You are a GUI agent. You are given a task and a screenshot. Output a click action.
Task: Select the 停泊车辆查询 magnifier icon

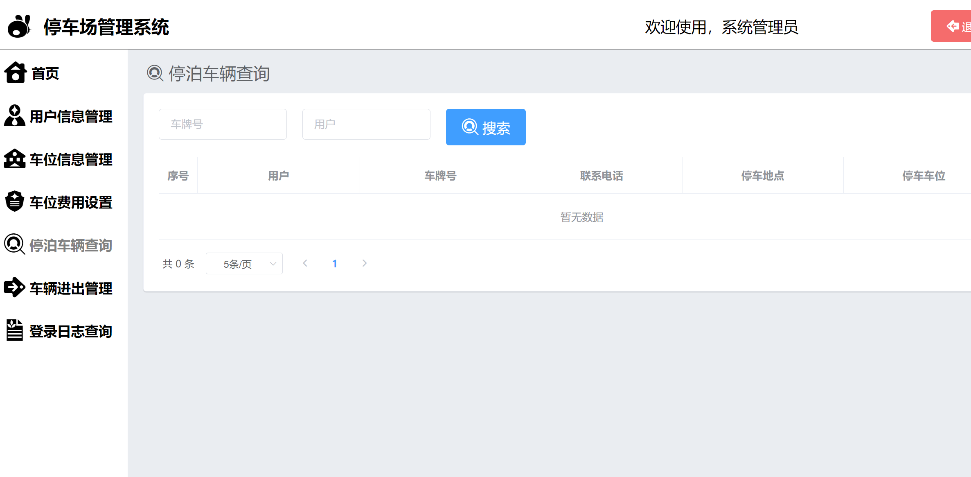(14, 245)
